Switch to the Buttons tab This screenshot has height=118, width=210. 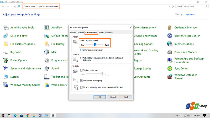pyautogui.click(x=73, y=33)
